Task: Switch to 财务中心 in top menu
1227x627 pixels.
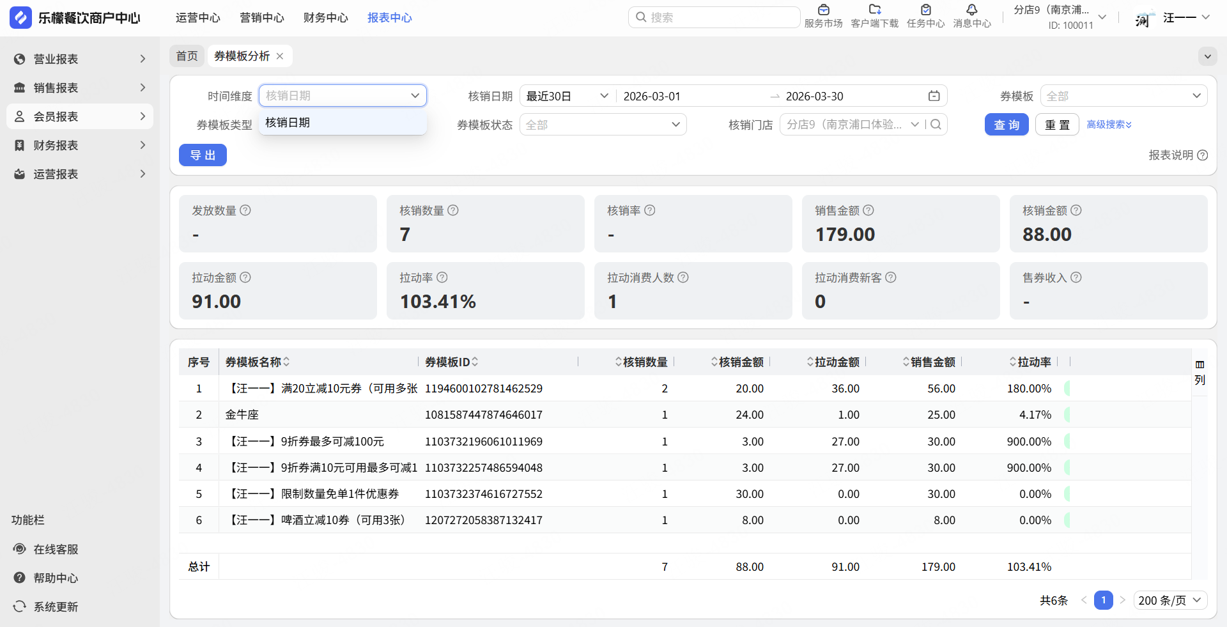Action: coord(325,18)
